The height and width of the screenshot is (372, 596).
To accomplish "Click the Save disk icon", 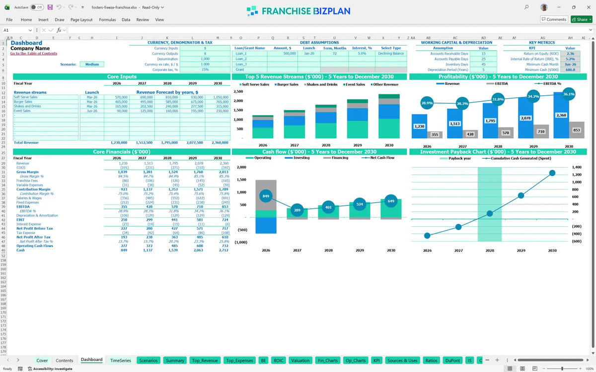I will (x=50, y=7).
